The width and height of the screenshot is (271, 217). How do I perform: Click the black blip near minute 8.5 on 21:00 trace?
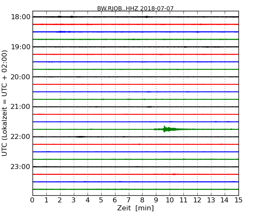(149, 107)
